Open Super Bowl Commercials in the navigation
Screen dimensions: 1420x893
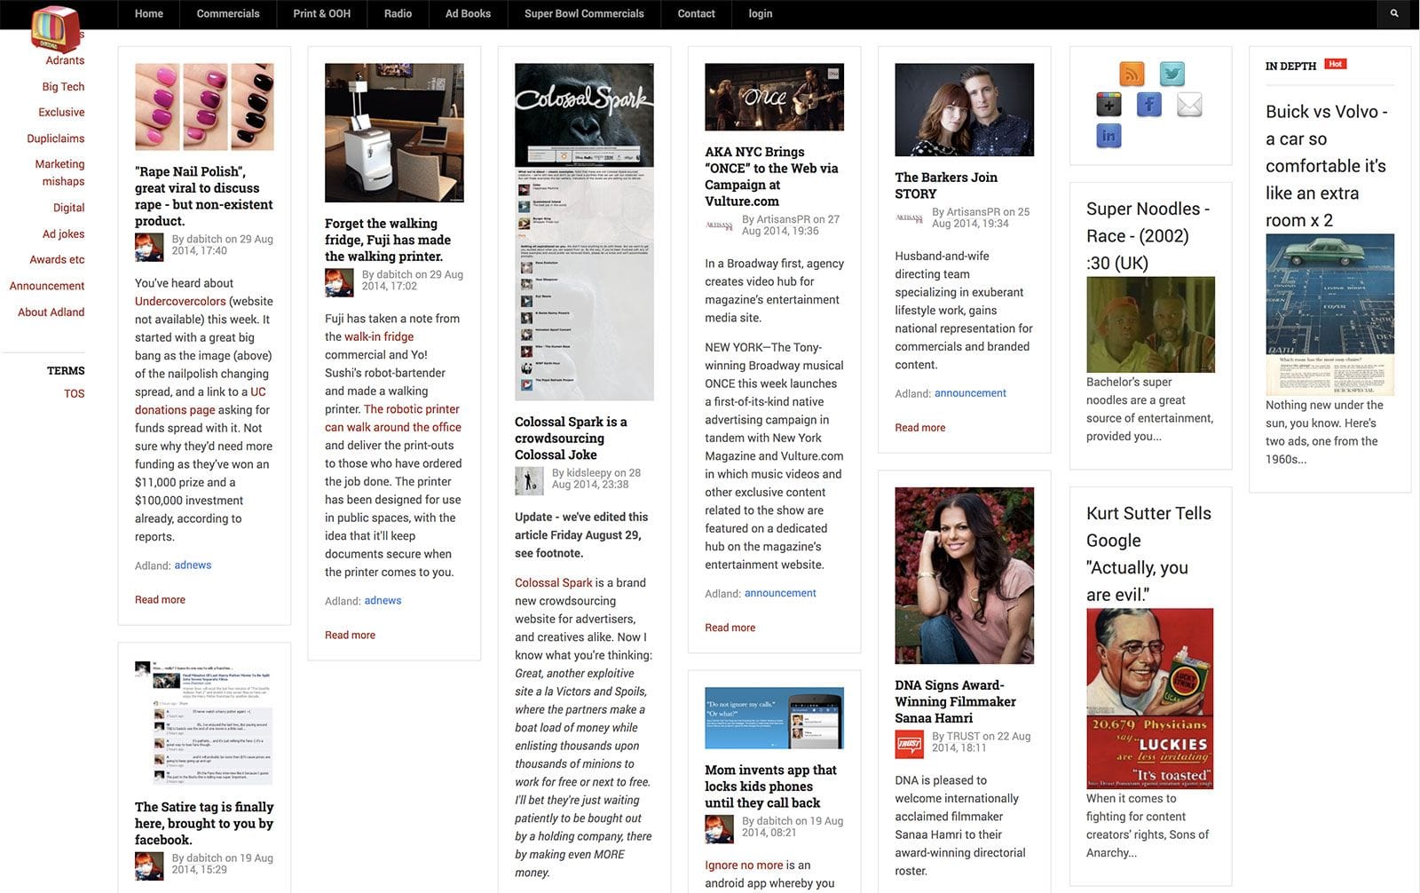(584, 13)
